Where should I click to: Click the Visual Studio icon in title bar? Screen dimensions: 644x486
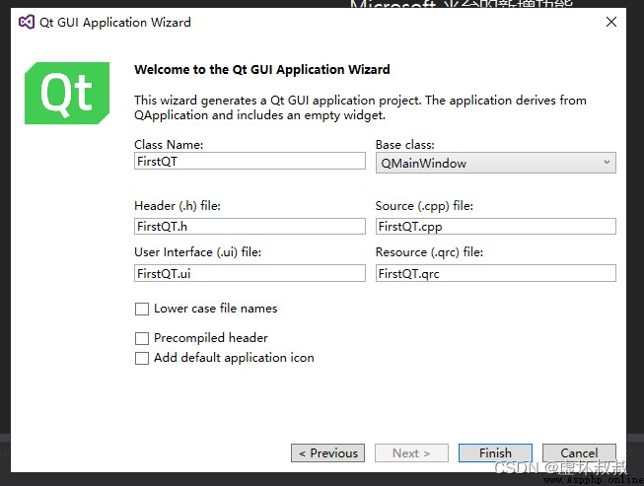[27, 22]
